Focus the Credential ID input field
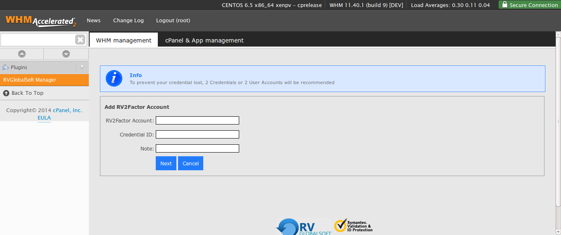Screen dimensions: 561x235 coord(197,134)
